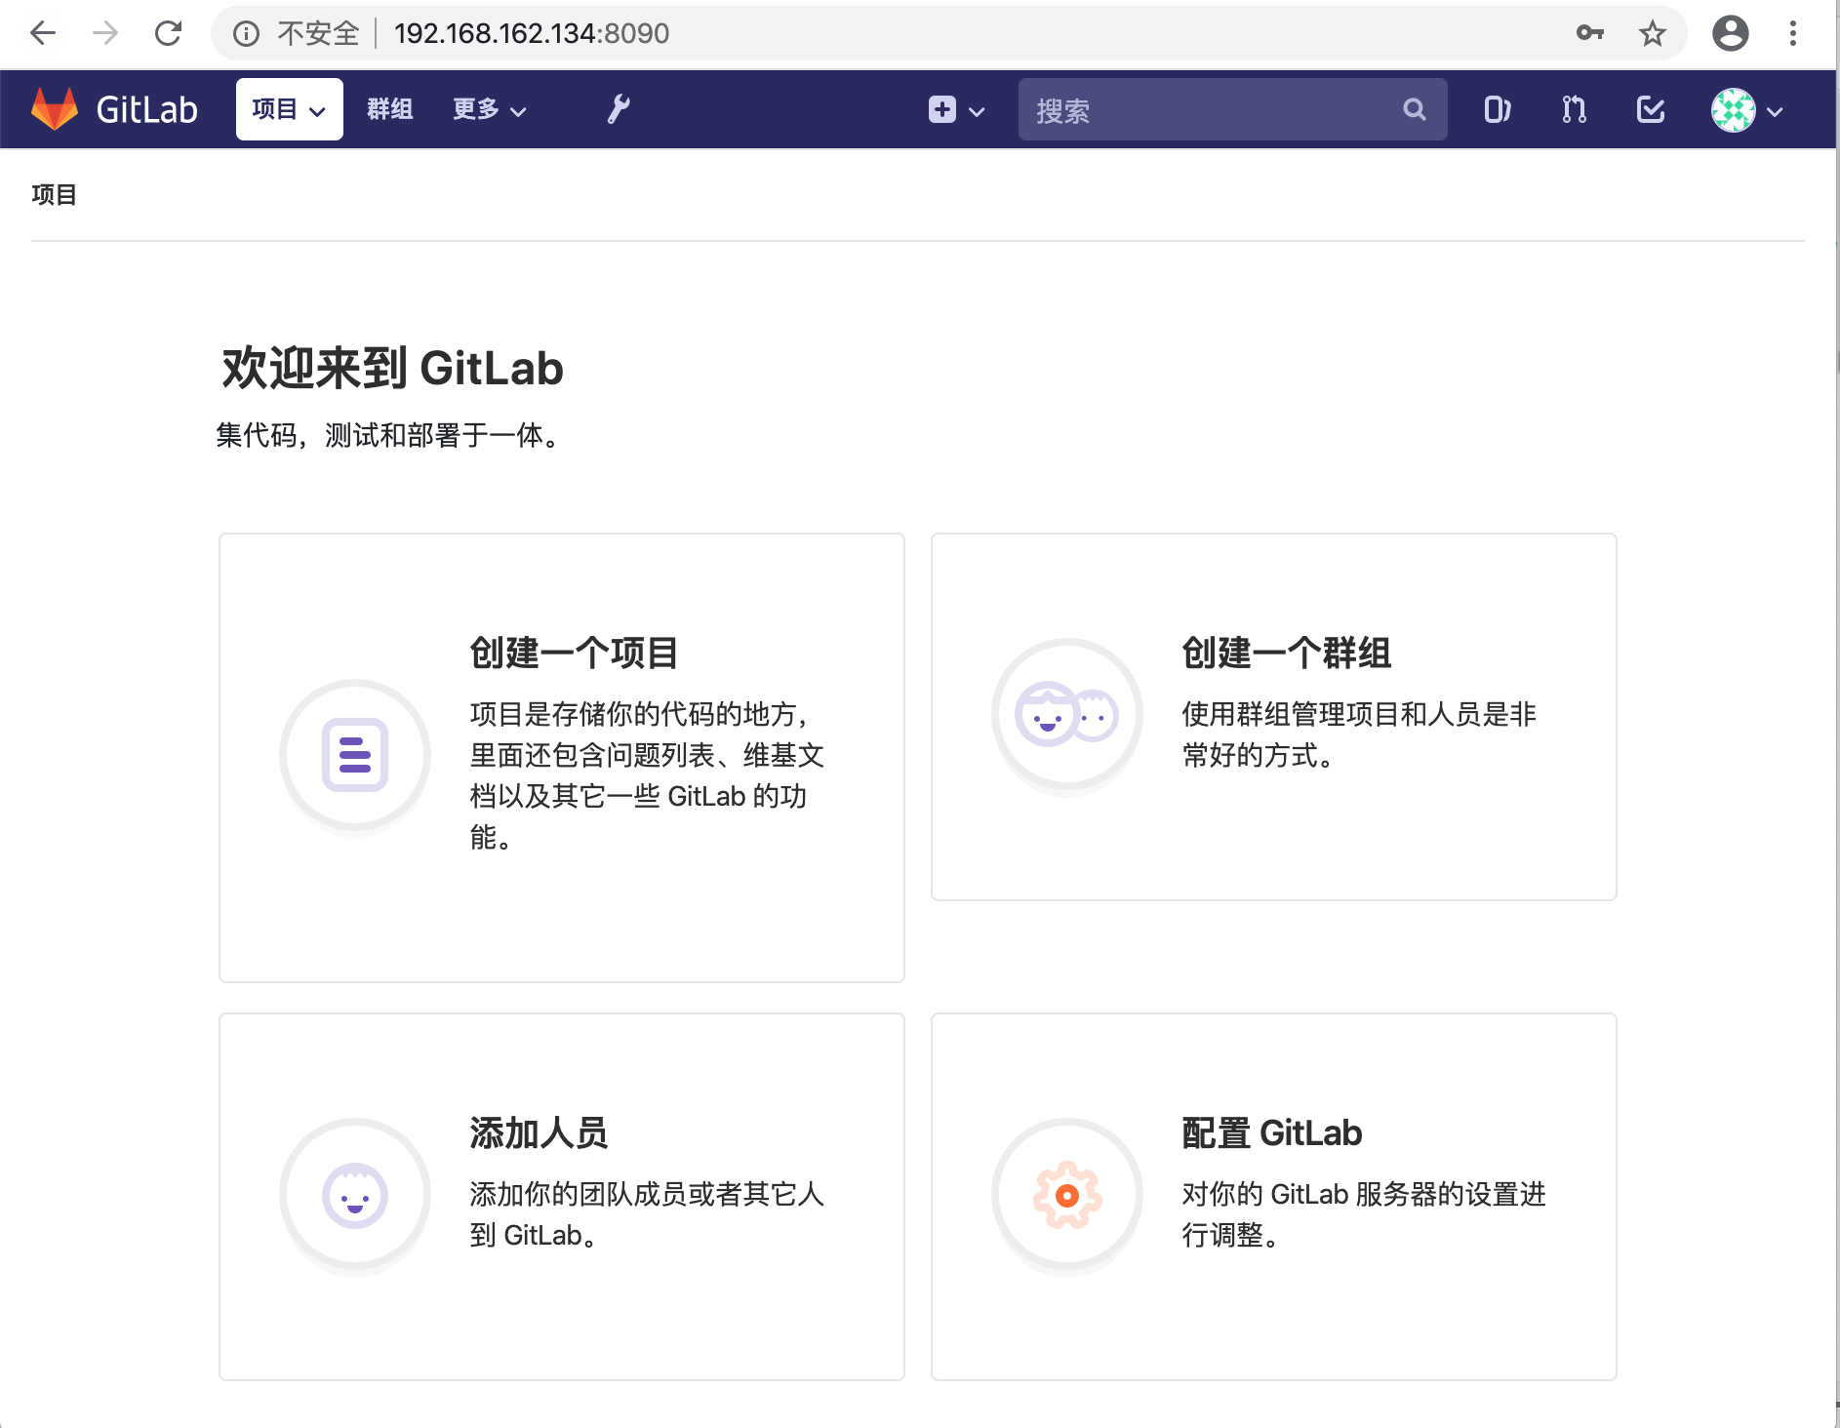
Task: Click the orange gear configure illustration
Action: coord(1067,1195)
